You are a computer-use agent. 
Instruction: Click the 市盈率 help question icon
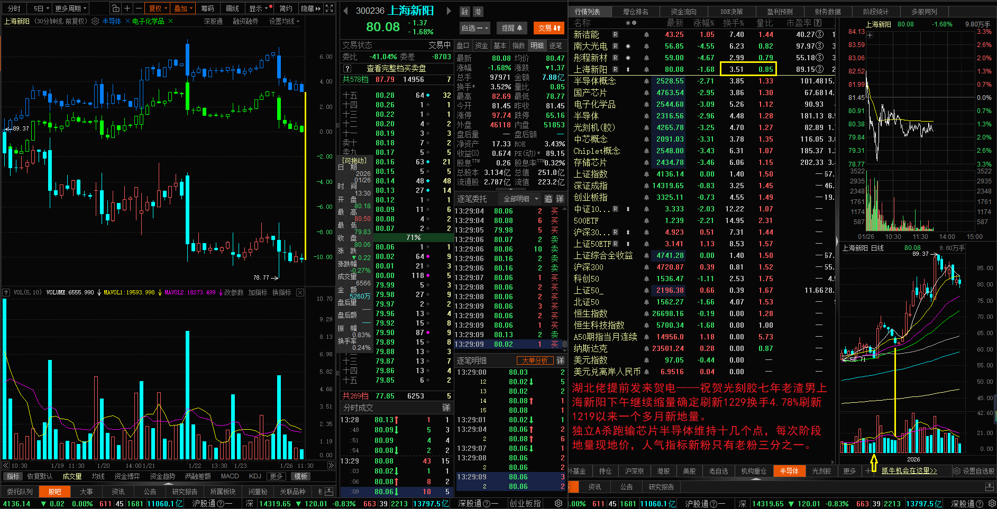pyautogui.click(x=818, y=23)
